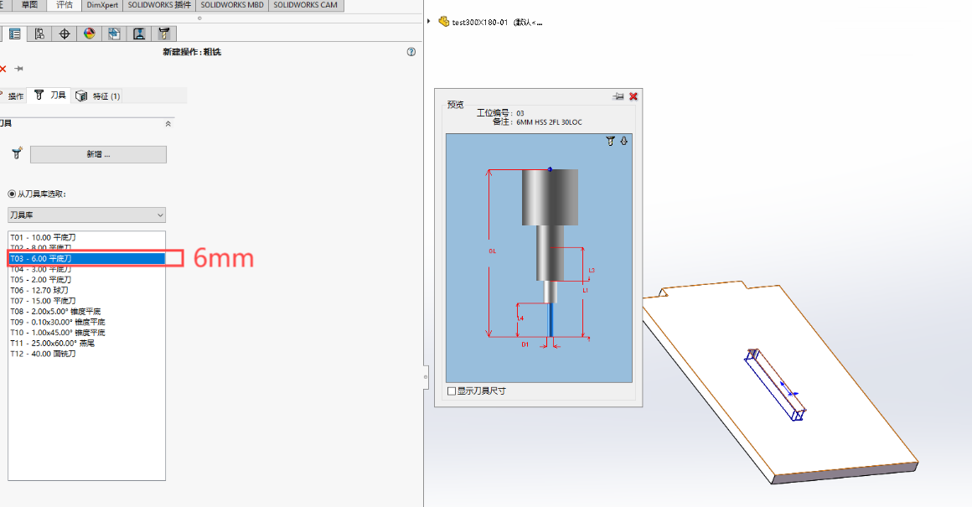Viewport: 972px width, 507px height.
Task: Close the preview window
Action: [633, 96]
